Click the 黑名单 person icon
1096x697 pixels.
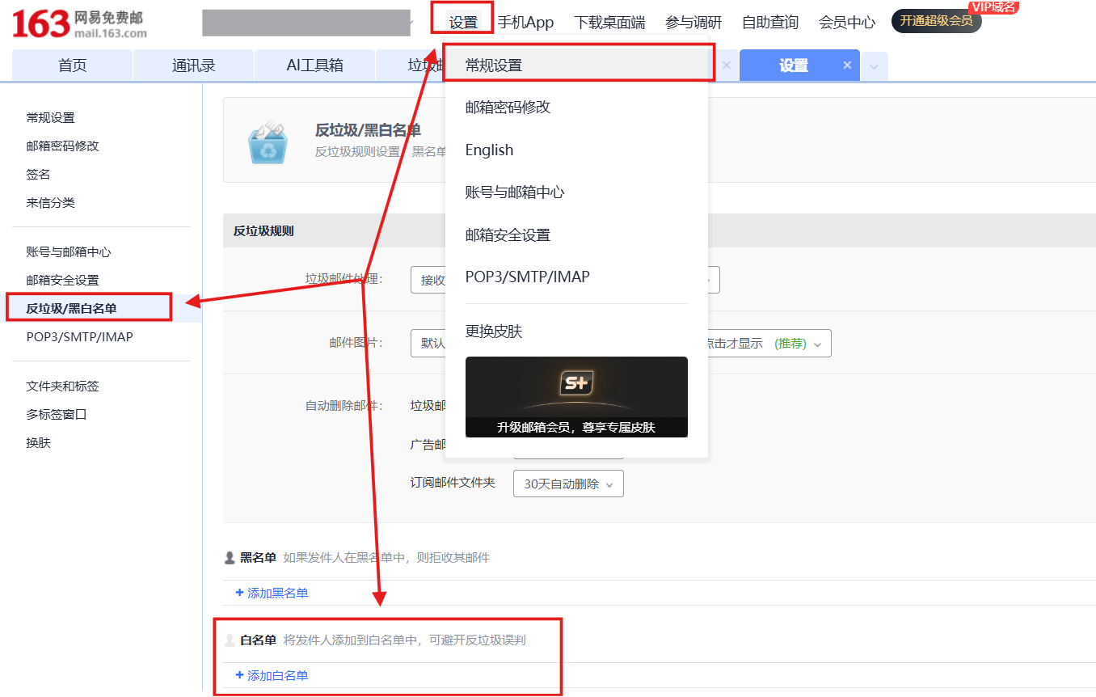click(x=230, y=558)
